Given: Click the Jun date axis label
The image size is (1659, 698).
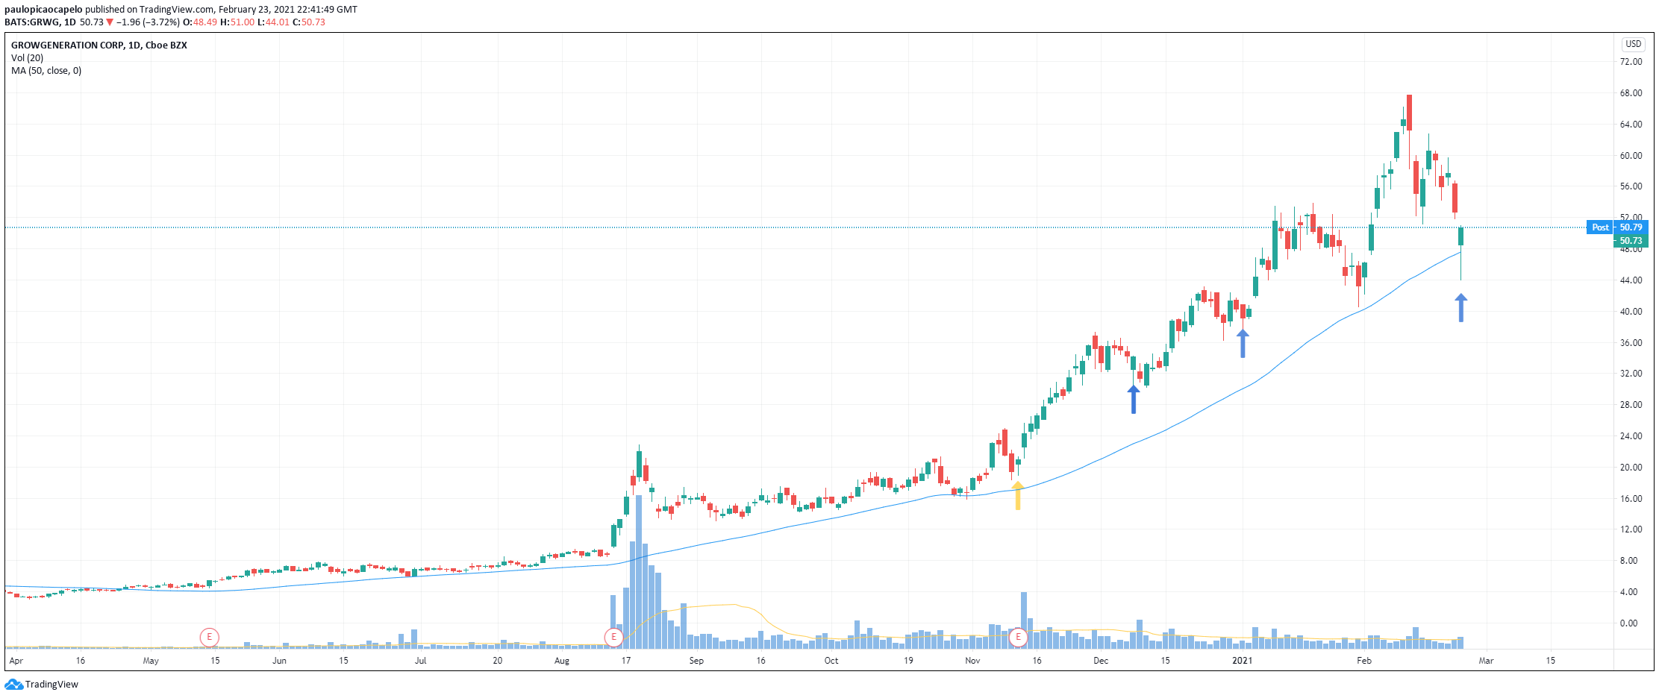Looking at the screenshot, I should (x=279, y=661).
